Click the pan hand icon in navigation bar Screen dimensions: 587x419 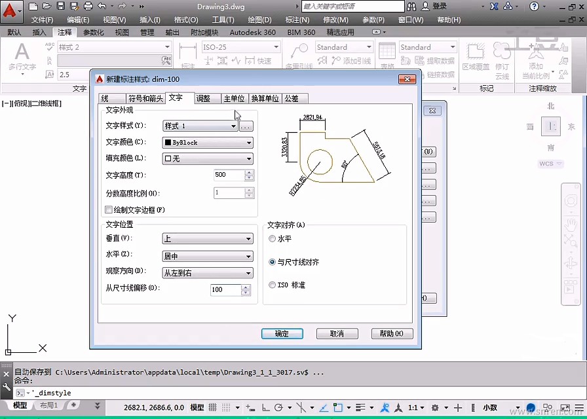click(571, 225)
